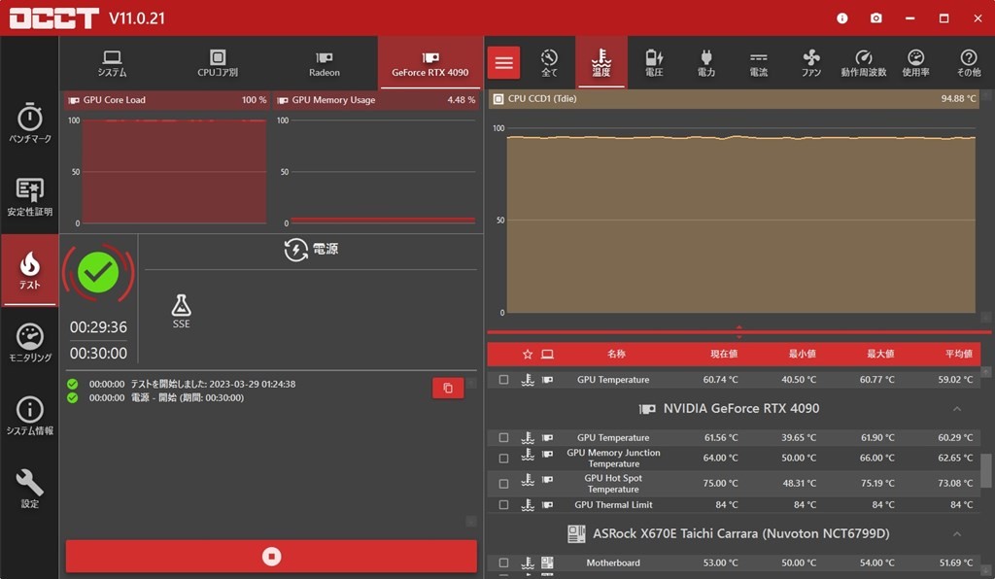Open the ベンチマーク benchmark section
995x579 pixels.
click(30, 123)
